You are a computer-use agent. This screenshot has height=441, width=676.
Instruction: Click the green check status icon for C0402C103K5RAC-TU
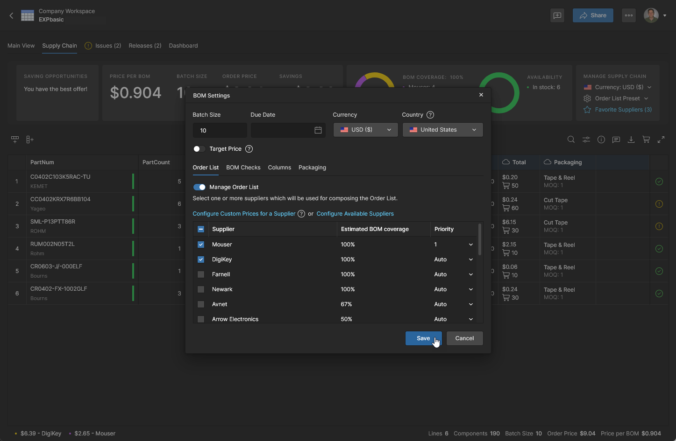[659, 182]
